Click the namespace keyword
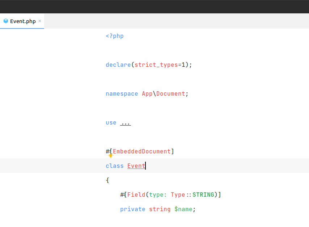Image resolution: width=309 pixels, height=227 pixels. 122,94
